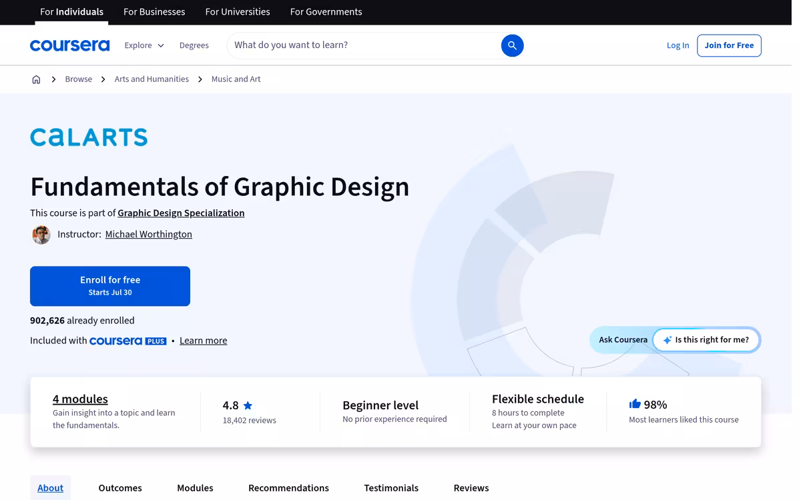801x500 pixels.
Task: Click the 18,402 reviews text
Action: click(249, 421)
